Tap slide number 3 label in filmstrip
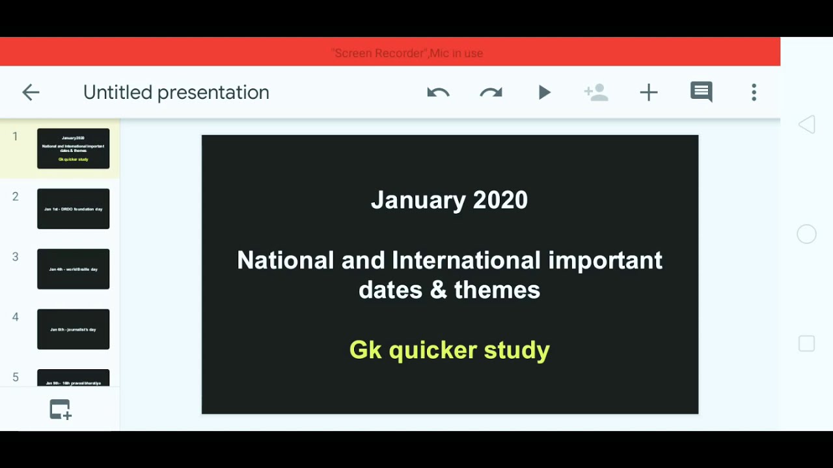Image resolution: width=833 pixels, height=468 pixels. pos(15,257)
